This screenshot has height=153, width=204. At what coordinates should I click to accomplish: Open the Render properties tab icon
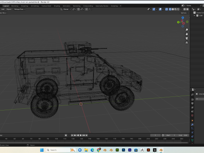pos(193,99)
